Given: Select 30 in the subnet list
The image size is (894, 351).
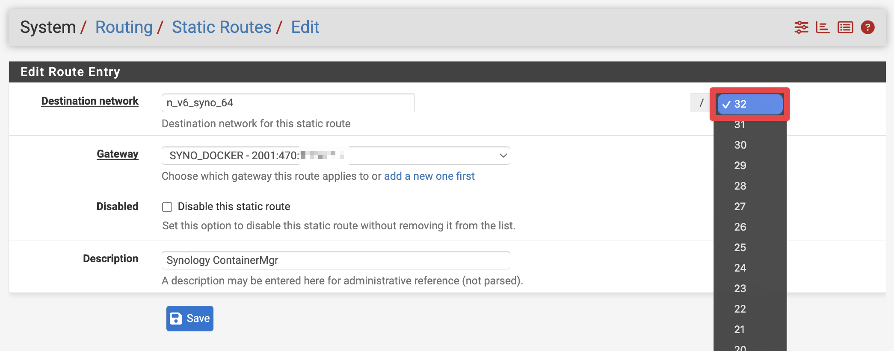Looking at the screenshot, I should 740,145.
